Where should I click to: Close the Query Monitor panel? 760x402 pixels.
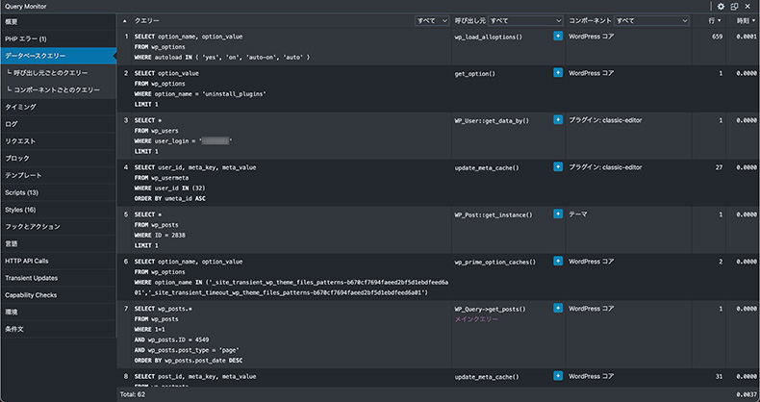point(748,6)
